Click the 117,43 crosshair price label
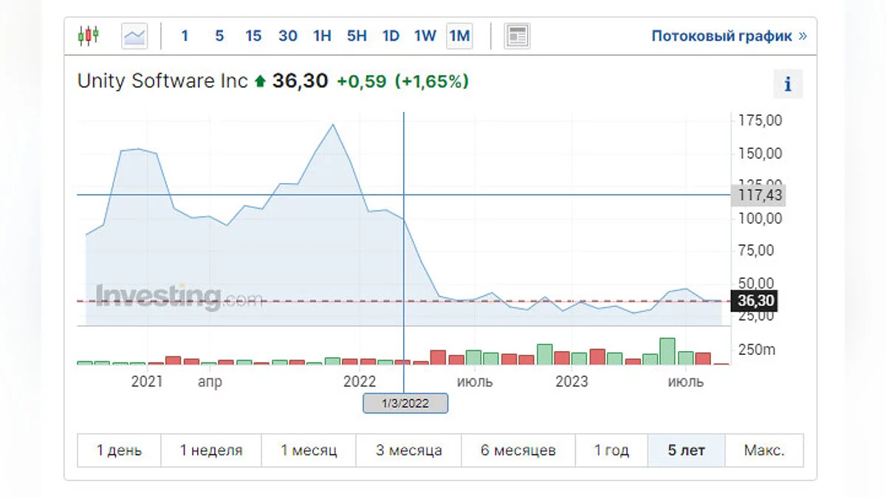The height and width of the screenshot is (498, 886). [x=758, y=195]
